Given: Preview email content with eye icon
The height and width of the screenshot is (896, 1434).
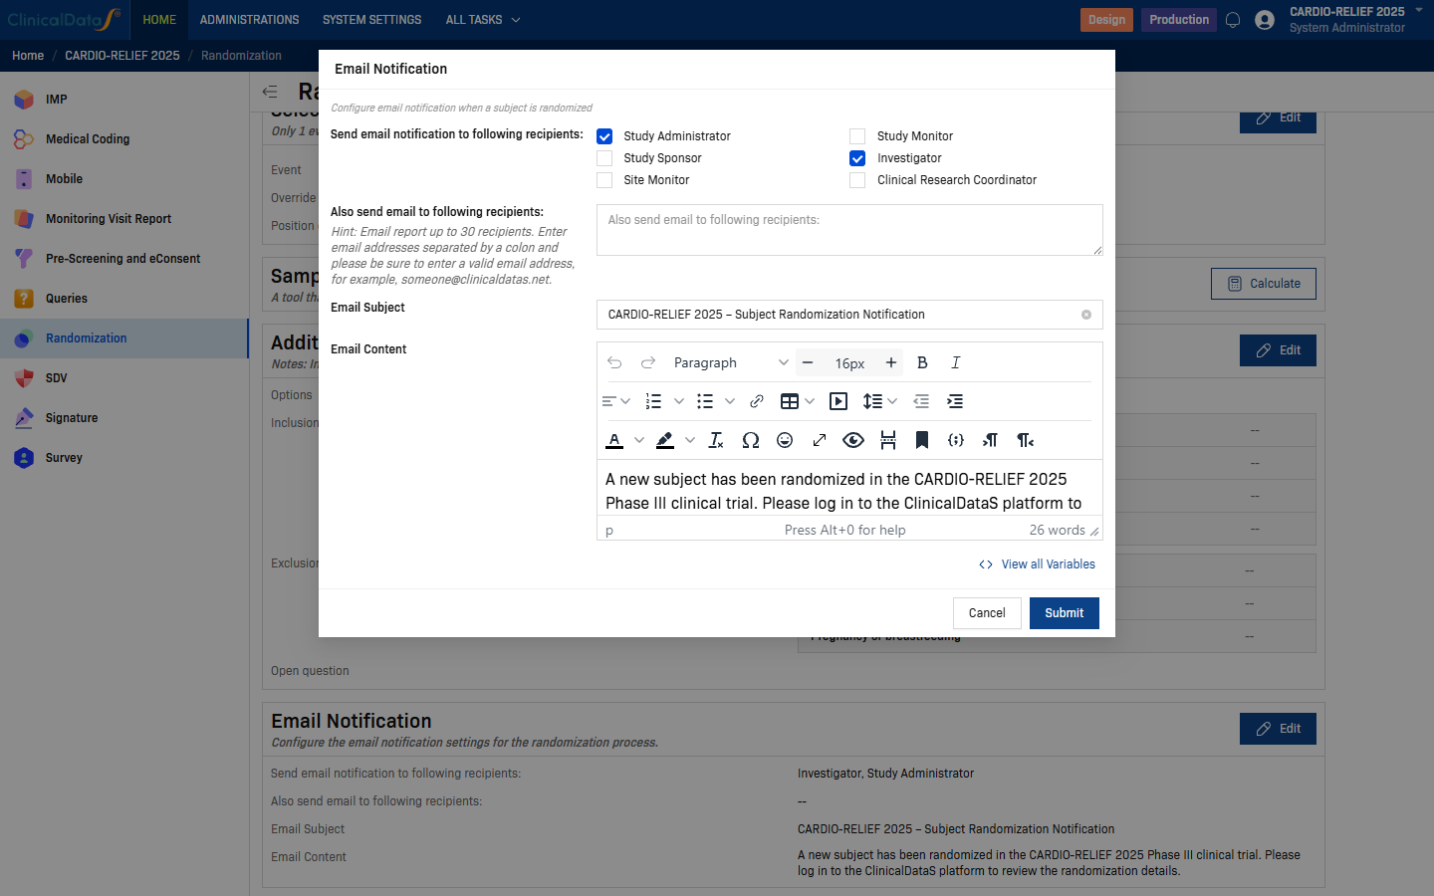Looking at the screenshot, I should click(x=853, y=440).
